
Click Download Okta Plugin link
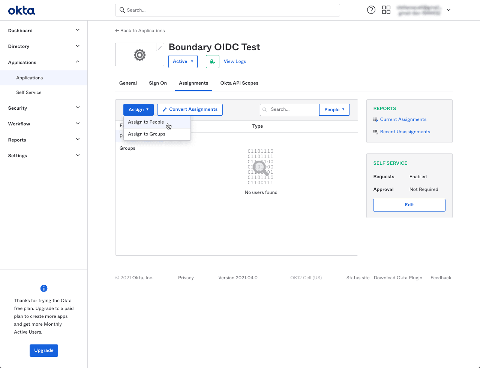tap(398, 278)
